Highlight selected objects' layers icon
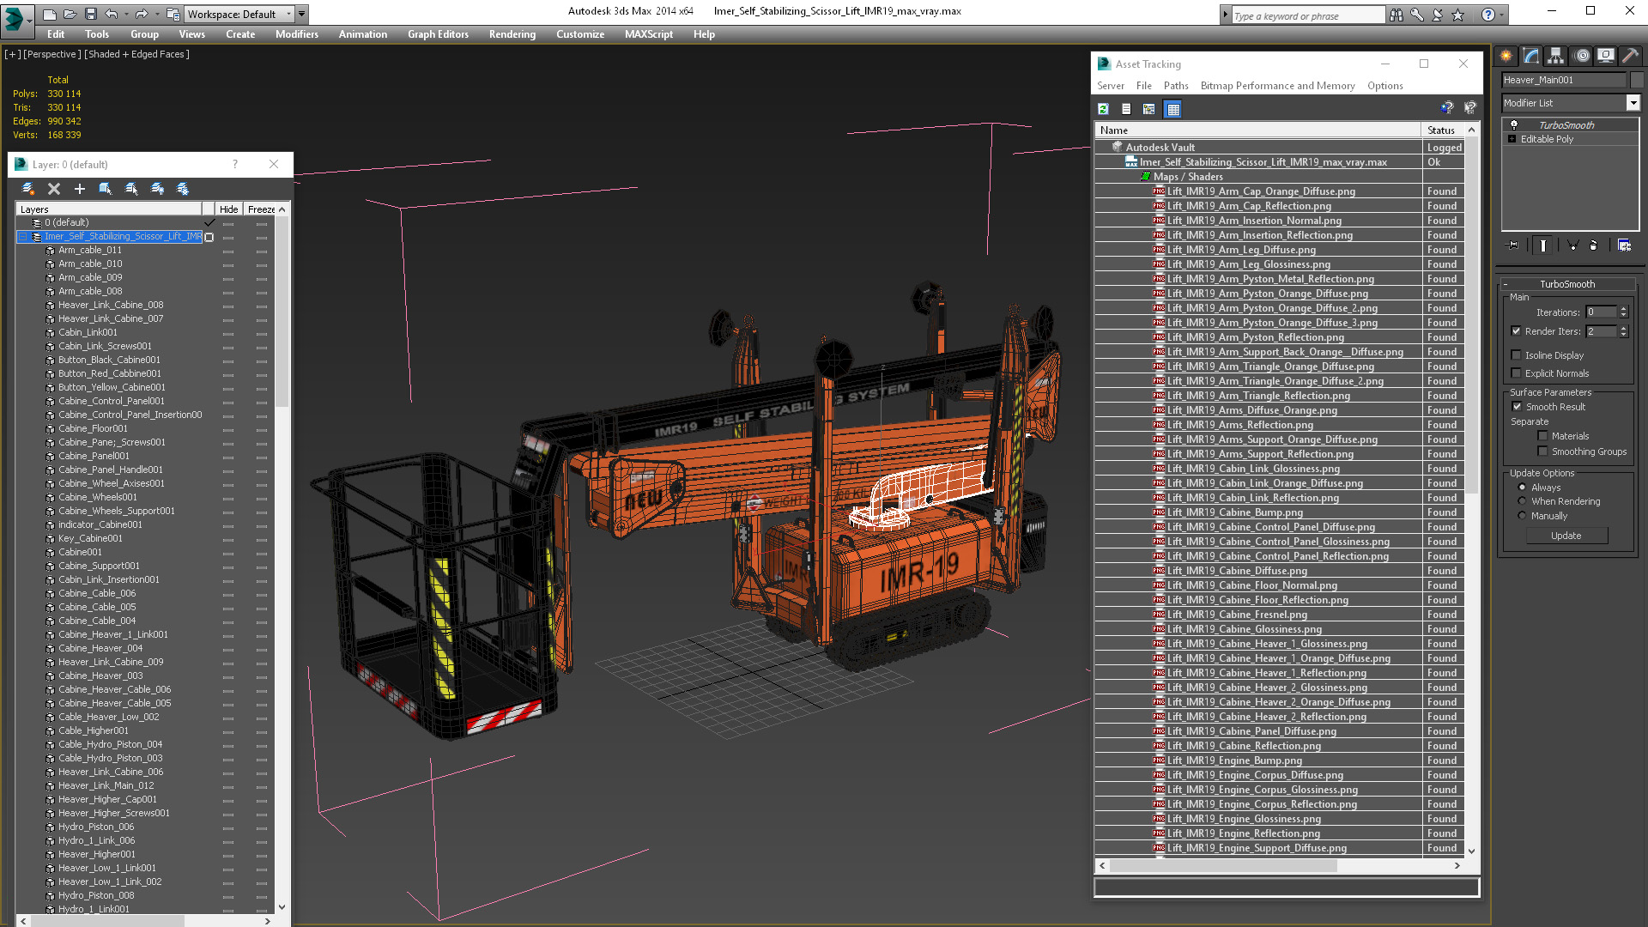 (x=131, y=189)
